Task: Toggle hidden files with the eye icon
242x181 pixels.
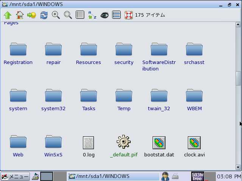Action: click(104, 15)
